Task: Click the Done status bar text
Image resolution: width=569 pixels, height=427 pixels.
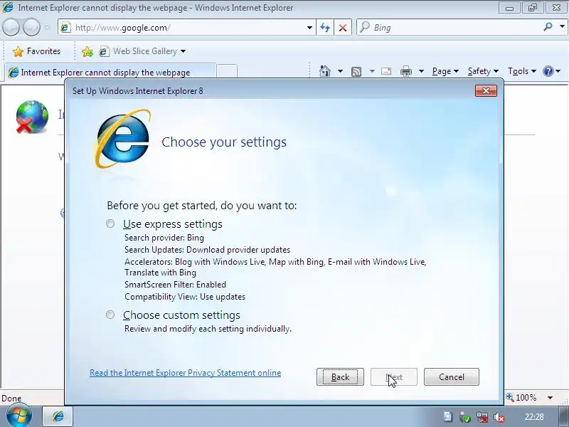Action: click(x=11, y=399)
